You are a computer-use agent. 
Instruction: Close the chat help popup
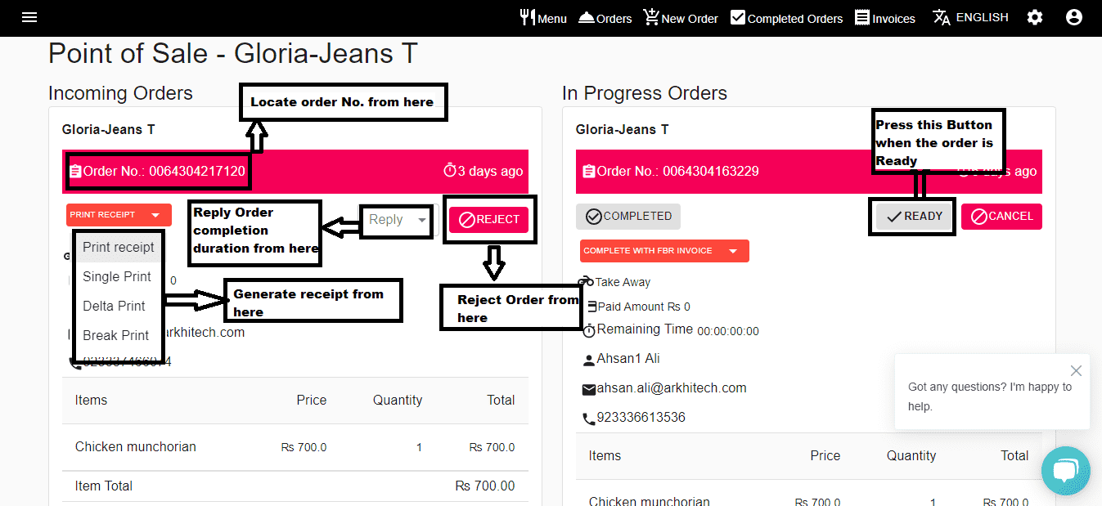pyautogui.click(x=1076, y=371)
